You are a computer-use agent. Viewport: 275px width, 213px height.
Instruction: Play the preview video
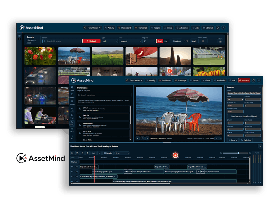tap(143, 138)
